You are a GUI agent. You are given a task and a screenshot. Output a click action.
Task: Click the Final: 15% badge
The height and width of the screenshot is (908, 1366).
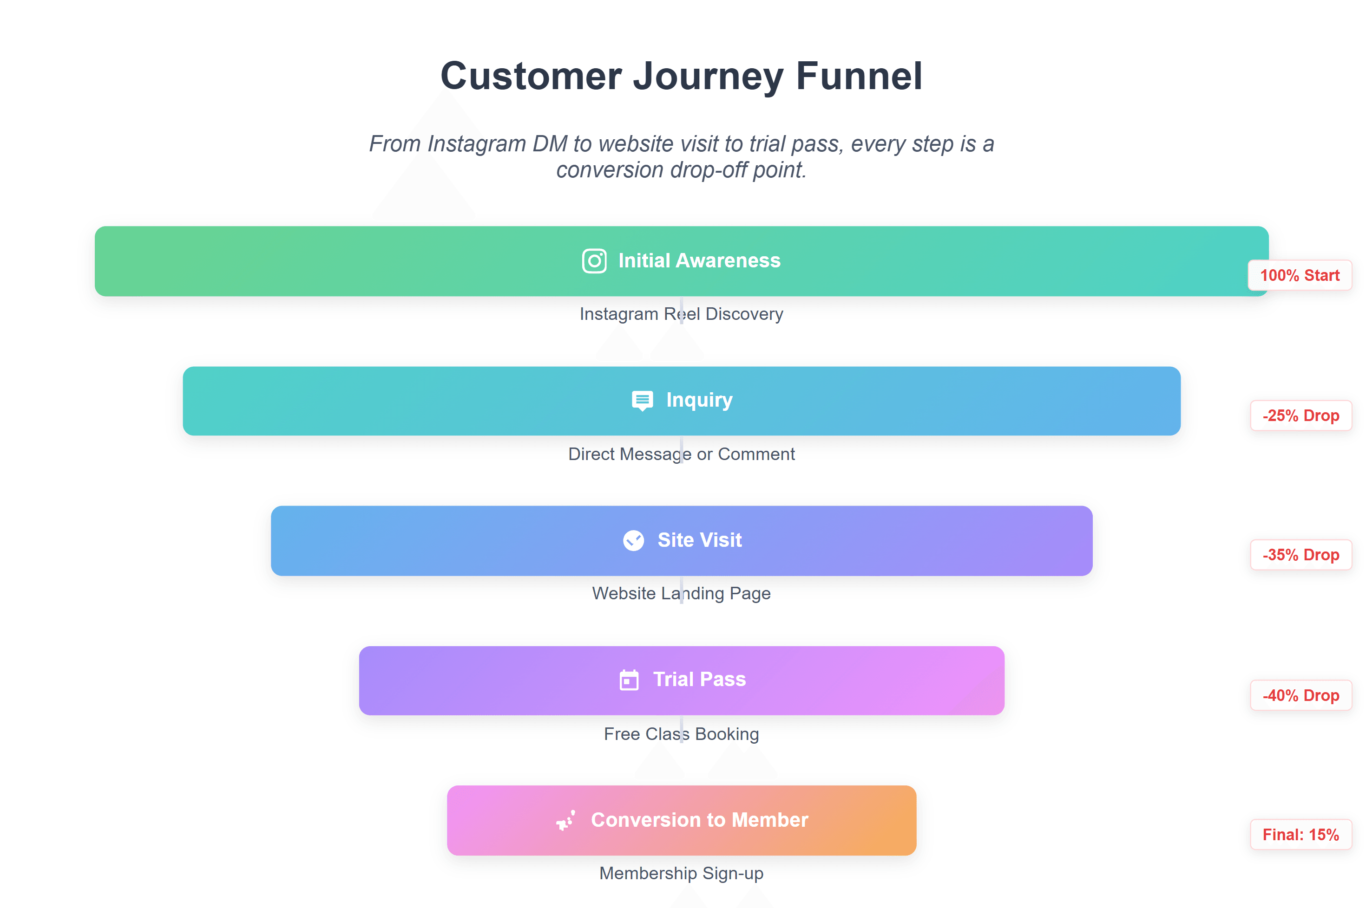pos(1300,835)
